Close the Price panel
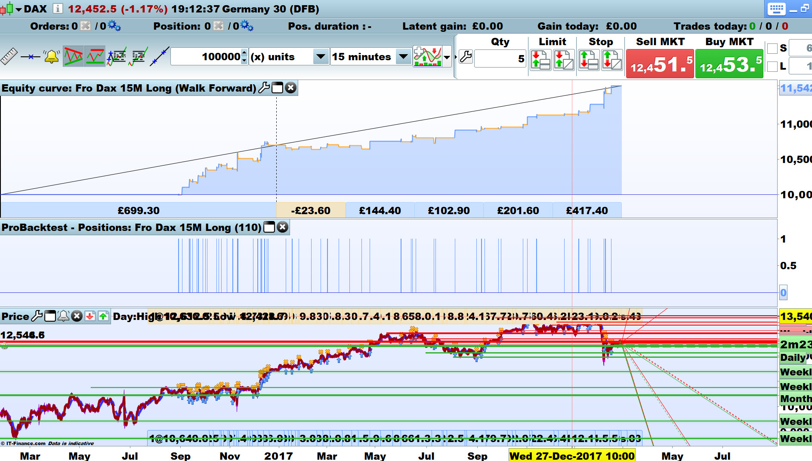812x461 pixels. click(x=77, y=316)
